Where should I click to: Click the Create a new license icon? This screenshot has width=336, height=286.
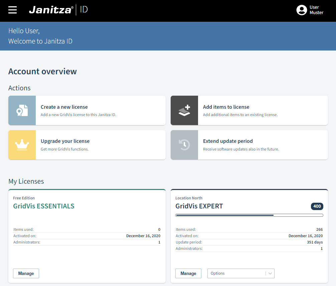pyautogui.click(x=22, y=110)
